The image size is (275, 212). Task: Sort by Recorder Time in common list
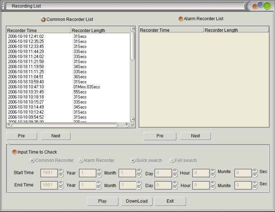(39, 30)
